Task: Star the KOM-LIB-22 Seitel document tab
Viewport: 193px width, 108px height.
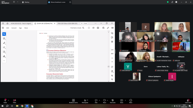Action: (x=35, y=23)
